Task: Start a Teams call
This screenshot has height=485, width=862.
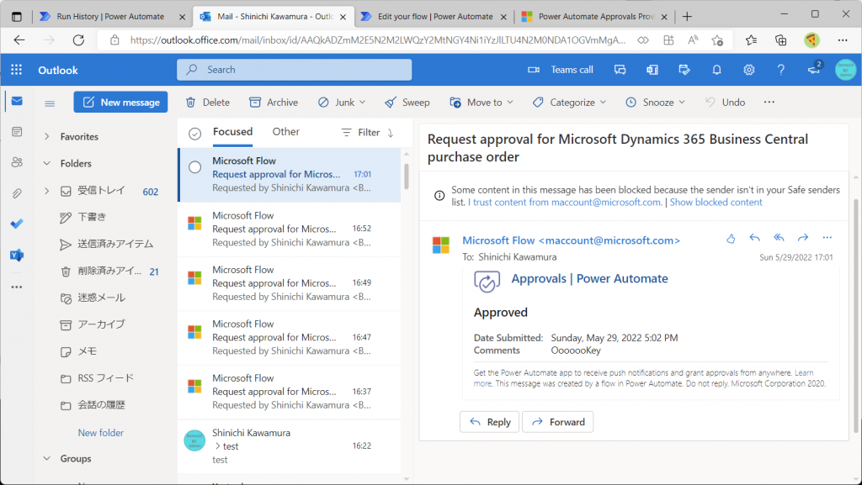Action: [561, 70]
